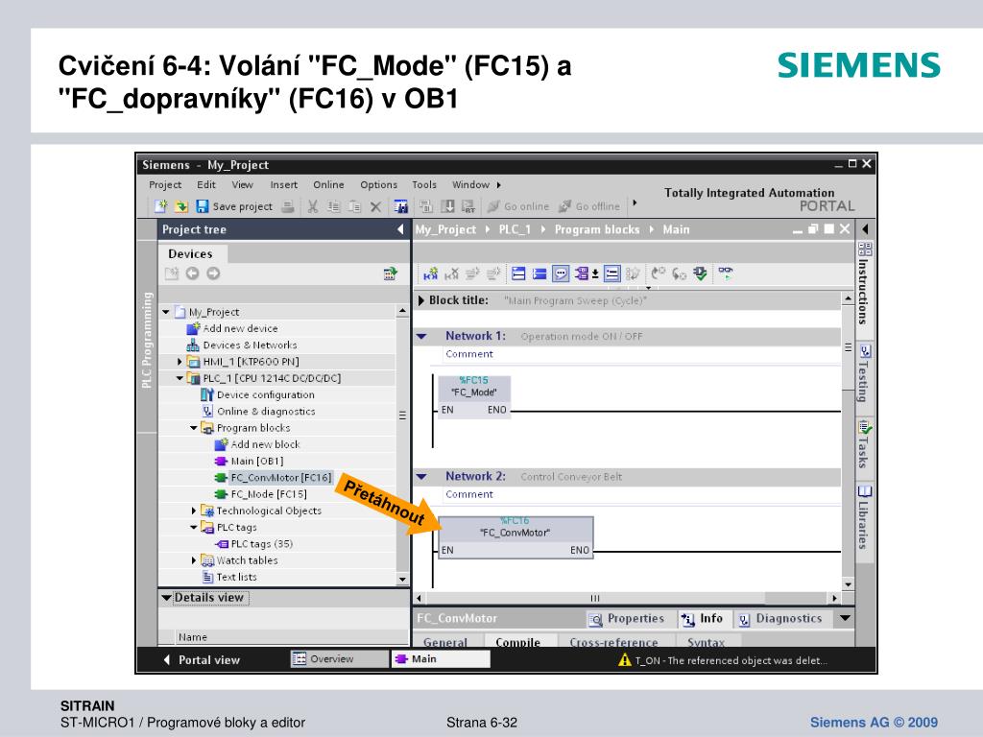
Task: Expand the Block title section
Action: point(421,300)
